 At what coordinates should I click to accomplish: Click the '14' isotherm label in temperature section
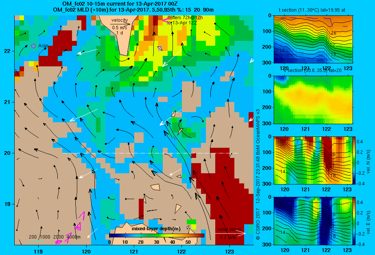tap(282, 51)
